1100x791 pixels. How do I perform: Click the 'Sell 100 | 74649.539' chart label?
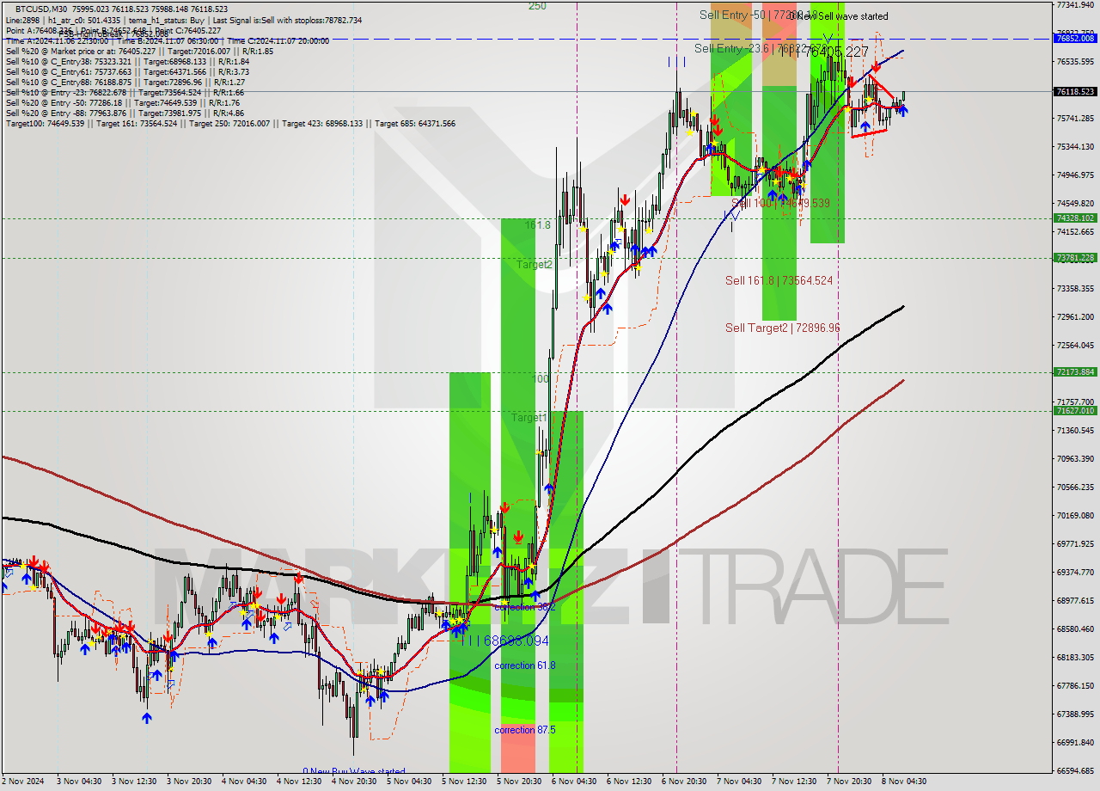780,203
